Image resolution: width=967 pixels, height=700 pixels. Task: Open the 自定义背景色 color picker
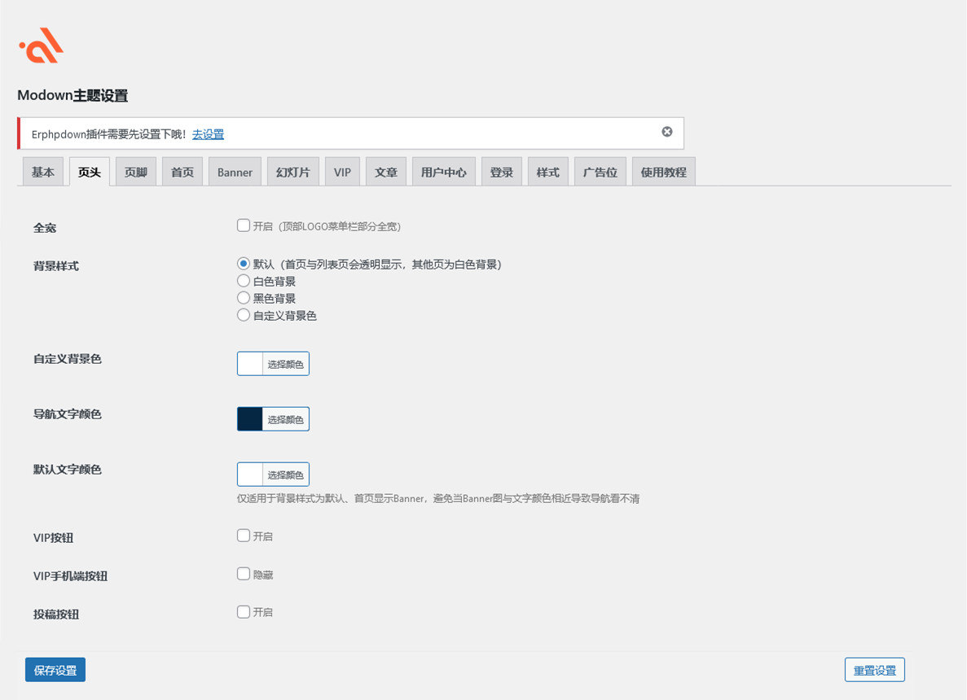[273, 364]
